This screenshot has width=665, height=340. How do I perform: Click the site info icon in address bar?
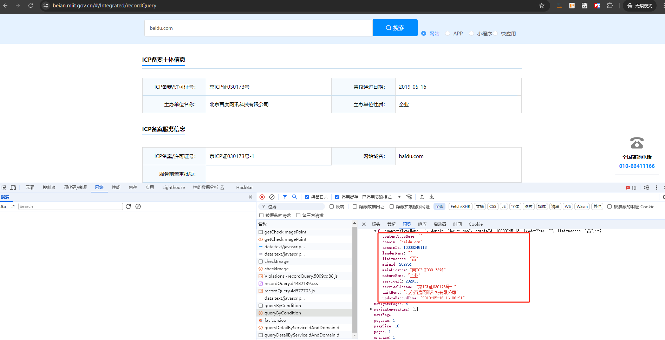[x=46, y=6]
